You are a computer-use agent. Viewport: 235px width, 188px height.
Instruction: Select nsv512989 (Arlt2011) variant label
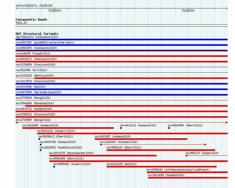[32, 70]
